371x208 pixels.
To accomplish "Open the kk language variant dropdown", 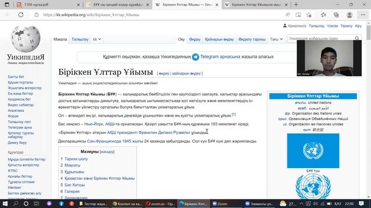I will click(x=97, y=39).
